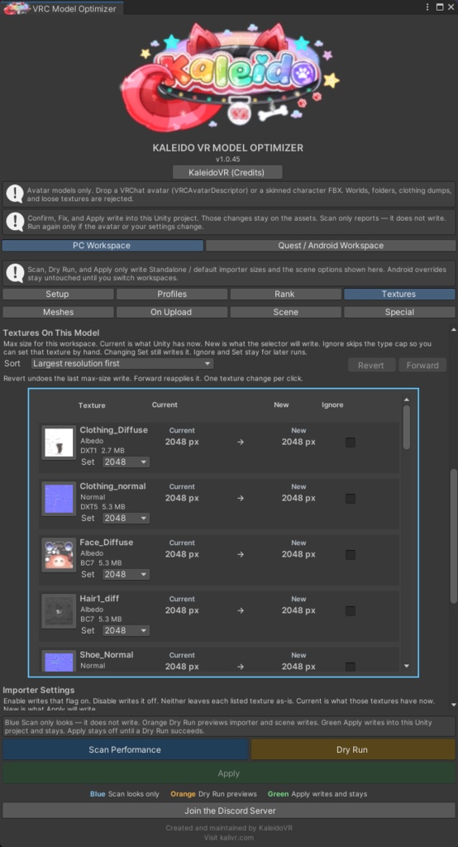
Task: Tick Ignore checkbox for Clothing_Diffuse
Action: (x=351, y=443)
